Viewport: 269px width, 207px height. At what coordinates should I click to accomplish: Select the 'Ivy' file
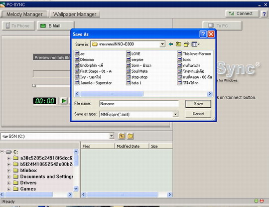(88, 77)
